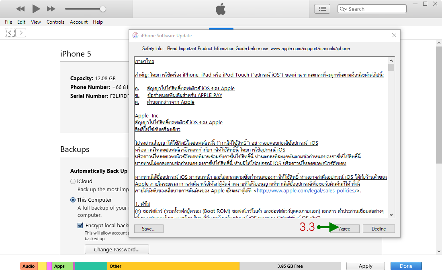Image resolution: width=442 pixels, height=277 pixels.
Task: Open the Account menu
Action: (x=79, y=22)
